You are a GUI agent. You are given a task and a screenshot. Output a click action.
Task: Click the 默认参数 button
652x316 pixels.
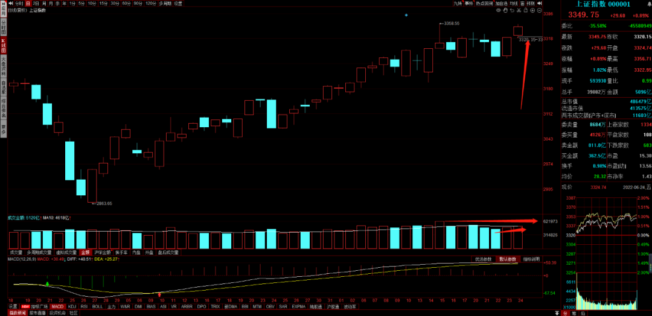pos(508,259)
